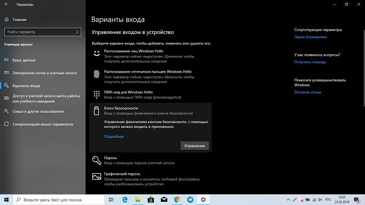This screenshot has width=365, height=205.
Task: Click Оставить отзыв link
Action: (x=308, y=92)
